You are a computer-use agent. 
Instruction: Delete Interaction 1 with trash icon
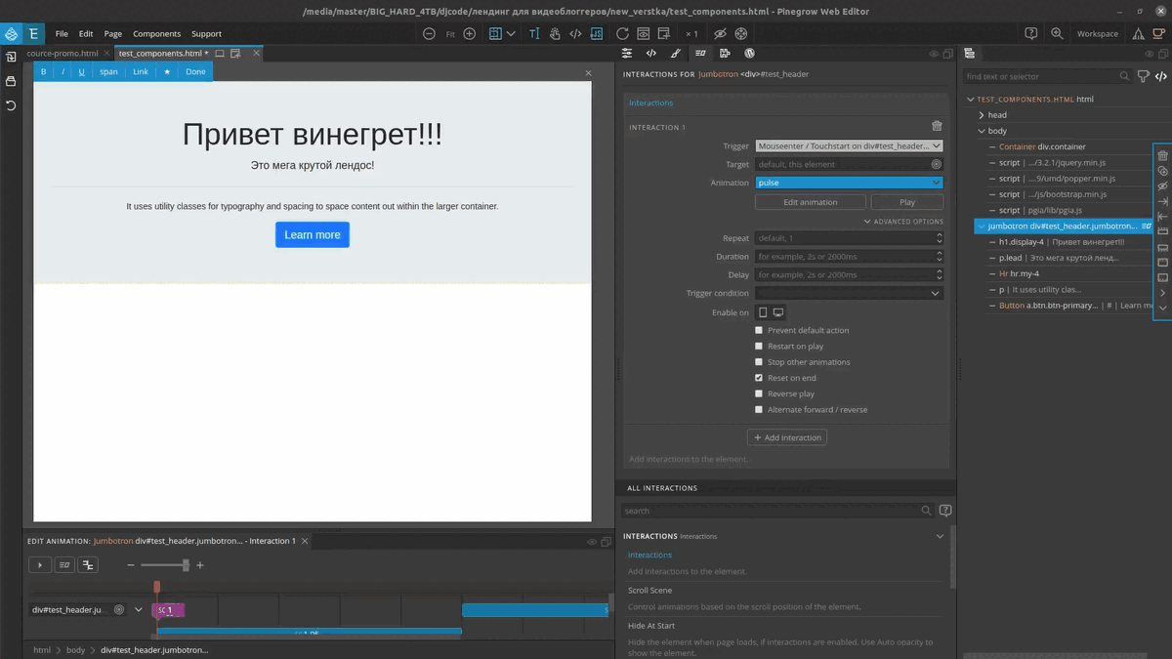[938, 126]
